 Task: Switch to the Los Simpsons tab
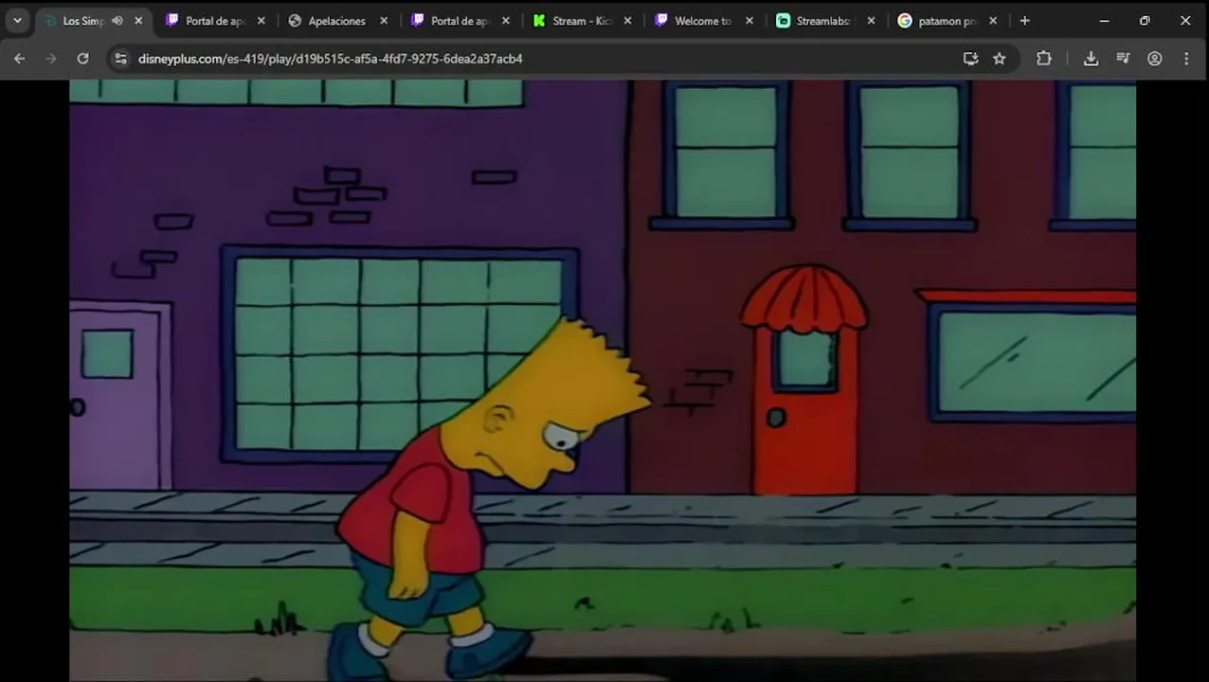tap(93, 20)
